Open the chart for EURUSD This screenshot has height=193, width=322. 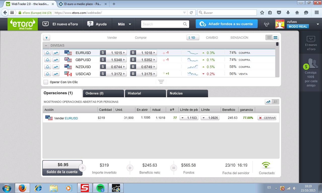click(x=56, y=53)
